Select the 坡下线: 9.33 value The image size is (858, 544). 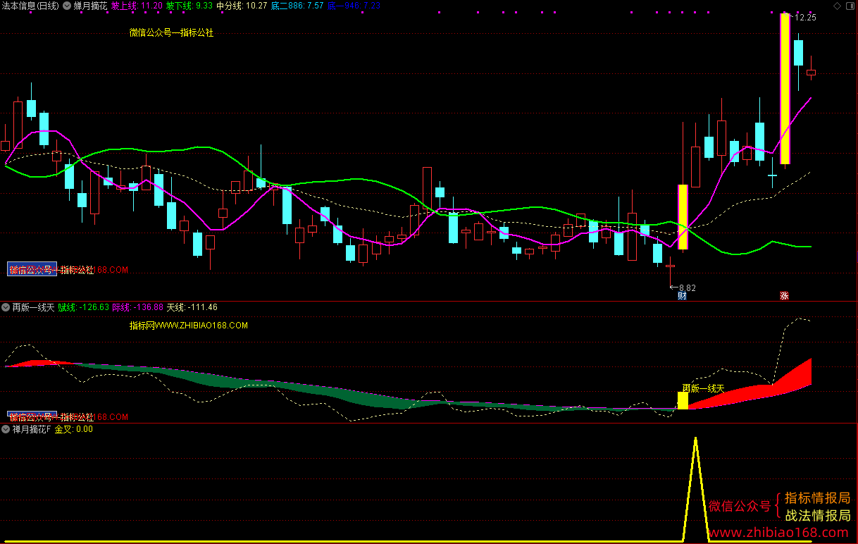tap(189, 6)
